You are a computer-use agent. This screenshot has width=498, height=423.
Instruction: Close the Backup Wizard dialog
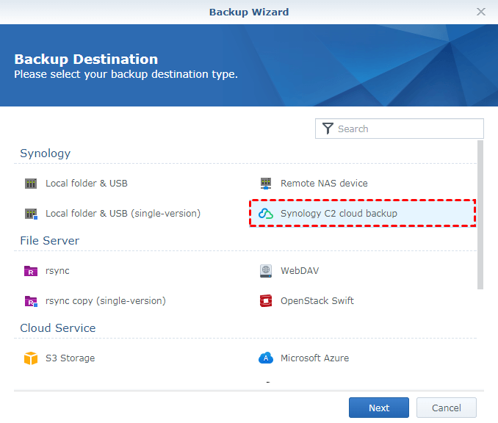(481, 12)
